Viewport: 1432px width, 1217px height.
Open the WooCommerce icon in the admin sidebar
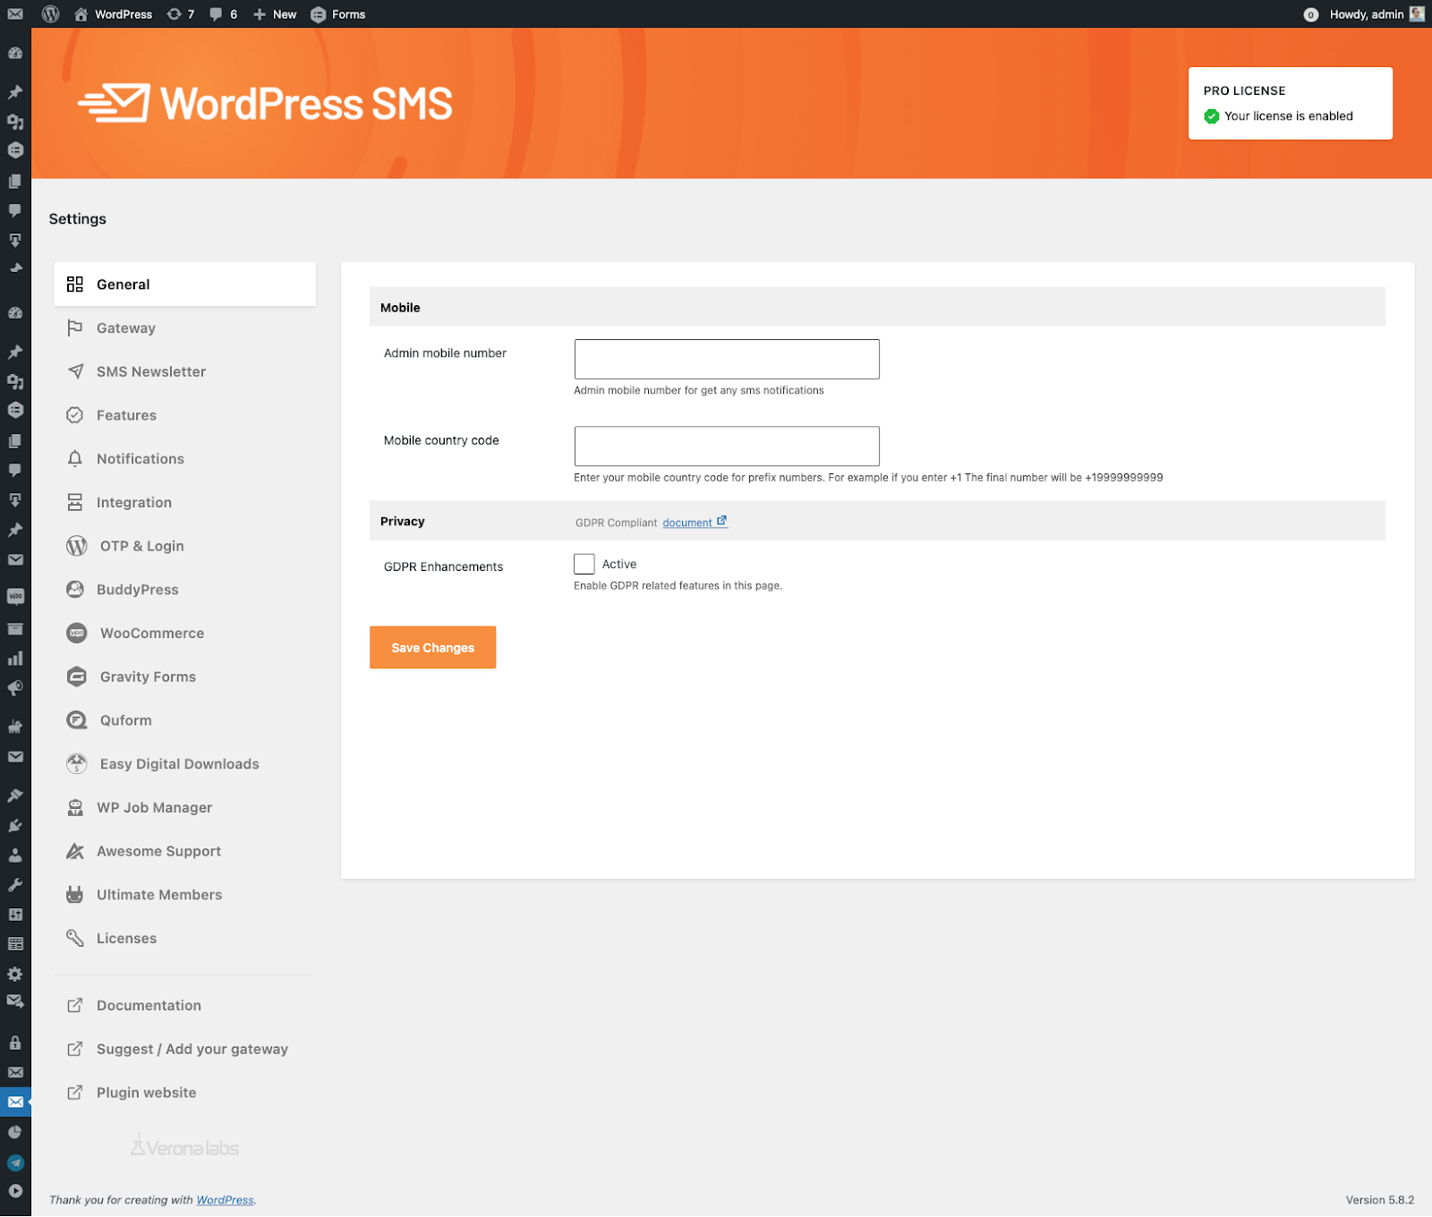15,596
